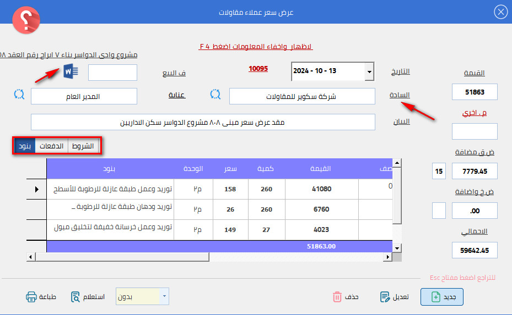The image size is (512, 315).
Task: Click refresh icon beside المدير العام field
Action: point(19,95)
